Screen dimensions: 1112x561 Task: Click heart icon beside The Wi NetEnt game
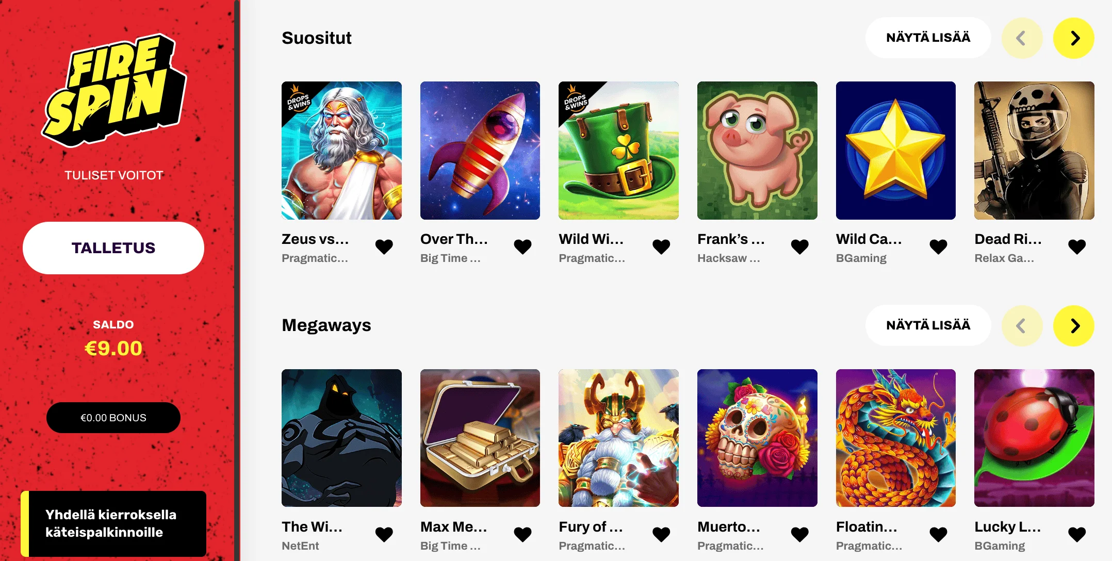tap(384, 535)
